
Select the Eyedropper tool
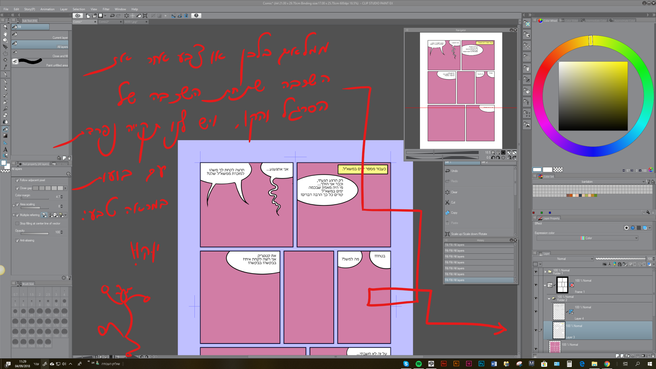tap(5, 67)
